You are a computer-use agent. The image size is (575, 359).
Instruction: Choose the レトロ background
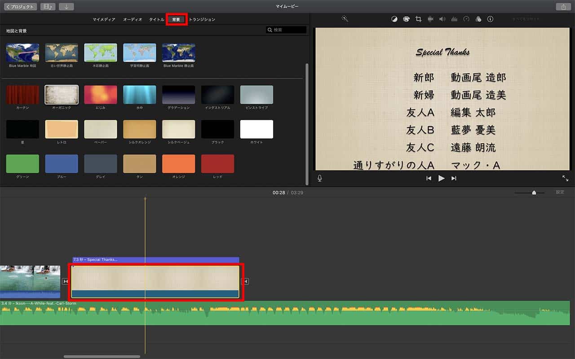tap(62, 129)
